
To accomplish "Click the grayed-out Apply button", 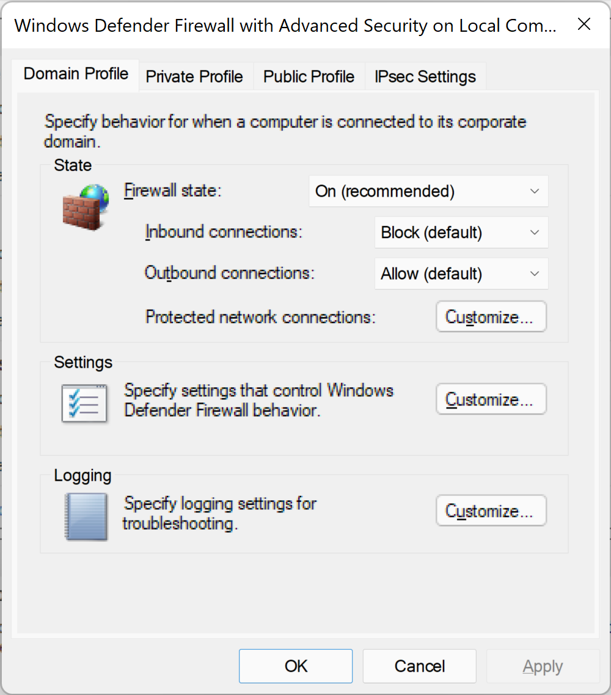I will (543, 666).
